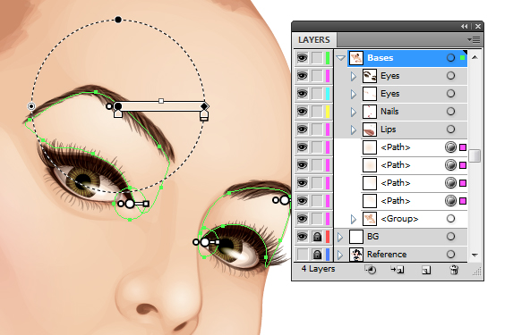Hide the Lips sublayer
The width and height of the screenshot is (513, 335).
(x=302, y=130)
